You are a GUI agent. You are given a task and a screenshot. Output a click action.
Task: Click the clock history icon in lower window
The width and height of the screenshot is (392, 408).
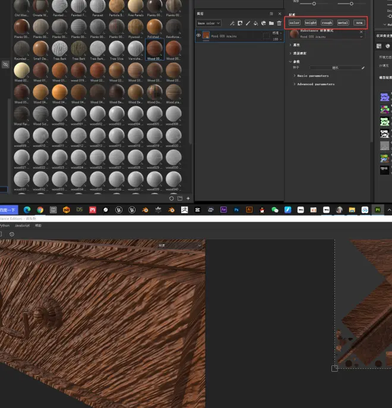click(12, 234)
